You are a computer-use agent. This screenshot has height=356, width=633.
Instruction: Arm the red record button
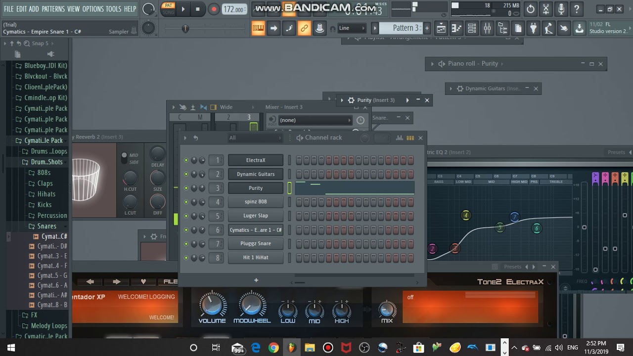coord(214,9)
